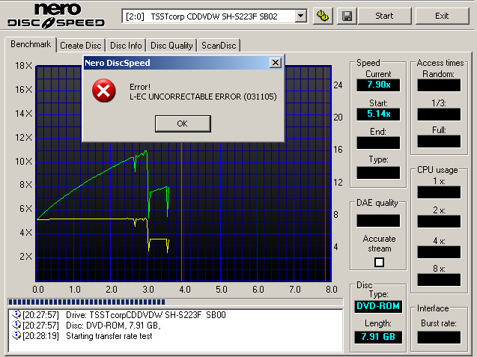Click the red error icon in dialog
The image size is (477, 357).
104,91
